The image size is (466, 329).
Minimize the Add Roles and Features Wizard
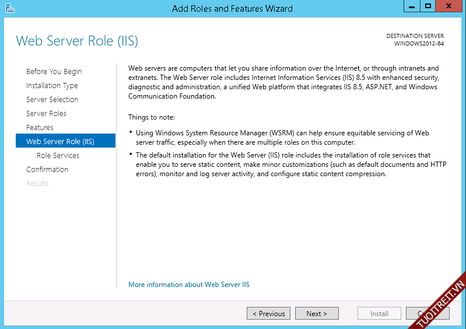pos(411,6)
